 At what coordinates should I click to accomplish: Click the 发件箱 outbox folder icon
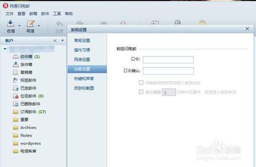click(x=16, y=64)
